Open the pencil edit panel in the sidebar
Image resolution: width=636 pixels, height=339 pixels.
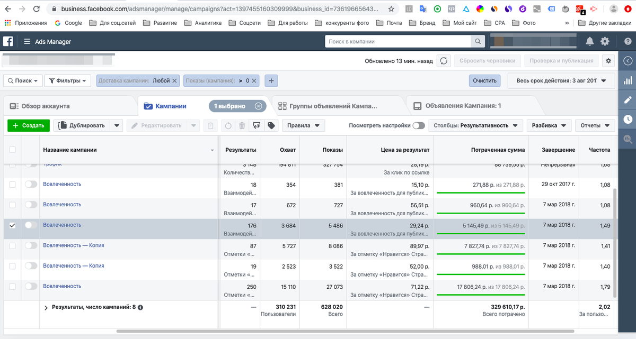click(x=628, y=100)
